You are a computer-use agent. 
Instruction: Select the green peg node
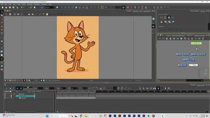click(x=196, y=43)
